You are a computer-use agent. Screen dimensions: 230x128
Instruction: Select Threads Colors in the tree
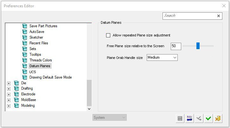(41, 60)
